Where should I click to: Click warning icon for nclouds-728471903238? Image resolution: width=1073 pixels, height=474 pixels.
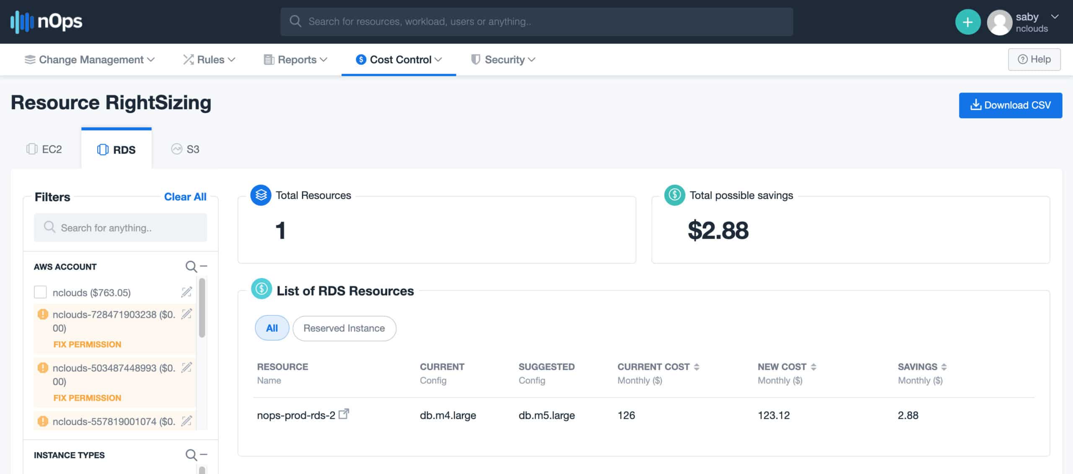[x=43, y=314]
